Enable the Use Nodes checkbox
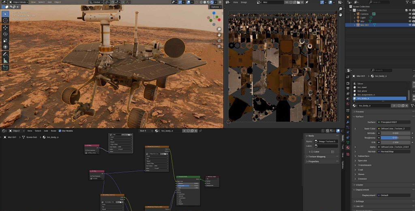 tap(60, 131)
